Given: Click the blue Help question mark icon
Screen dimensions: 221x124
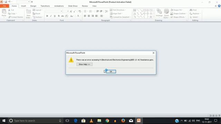Looking at the screenshot, I should (219, 6).
